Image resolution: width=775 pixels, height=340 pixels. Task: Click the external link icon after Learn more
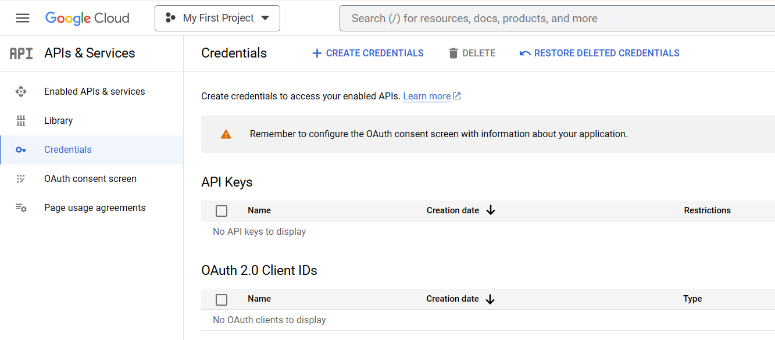pyautogui.click(x=457, y=96)
